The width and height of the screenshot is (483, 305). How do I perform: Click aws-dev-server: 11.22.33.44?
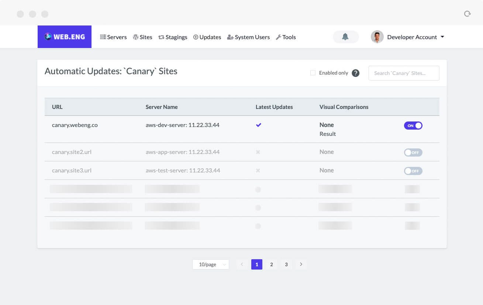(183, 125)
